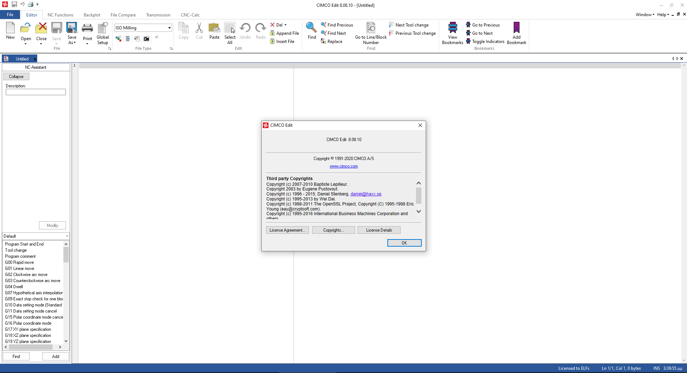Expand the Del dropdown arrow
Screen dimensions: 687x373
(x=285, y=25)
